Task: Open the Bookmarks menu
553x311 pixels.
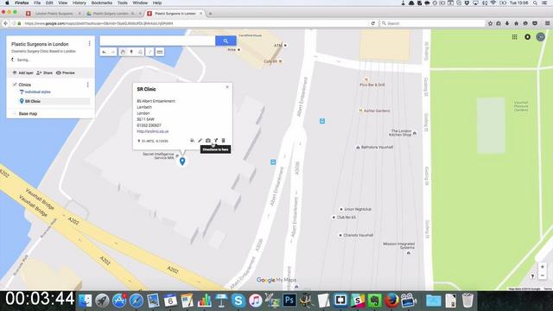Action: (x=102, y=3)
